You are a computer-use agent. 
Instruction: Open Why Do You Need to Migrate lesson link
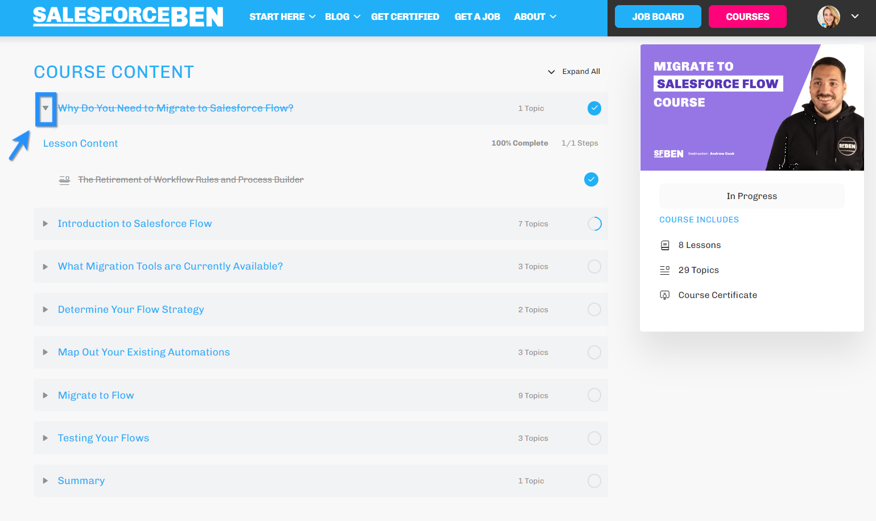pyautogui.click(x=176, y=108)
